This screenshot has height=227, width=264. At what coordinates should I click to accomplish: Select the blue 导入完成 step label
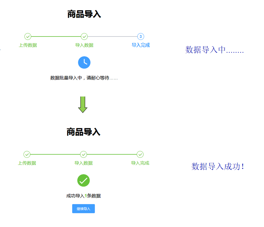(x=141, y=45)
